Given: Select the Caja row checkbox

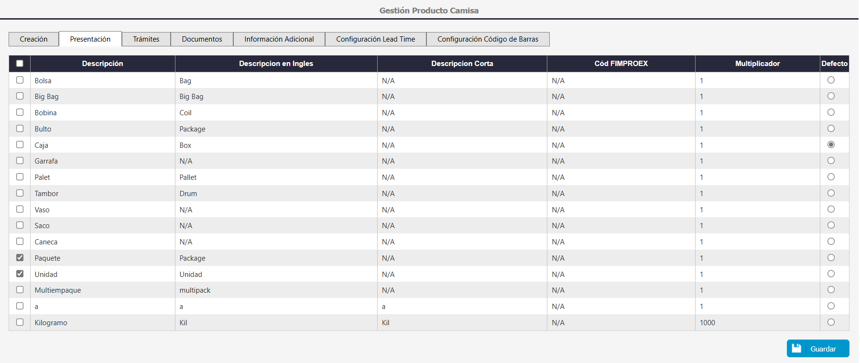Looking at the screenshot, I should tap(20, 144).
